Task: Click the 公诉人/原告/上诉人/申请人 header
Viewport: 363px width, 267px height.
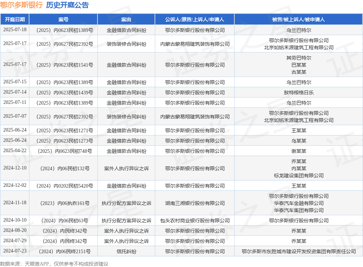Action: (195, 20)
